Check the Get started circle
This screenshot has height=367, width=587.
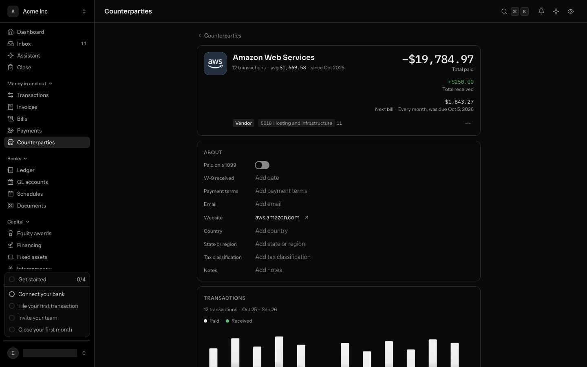click(x=12, y=279)
